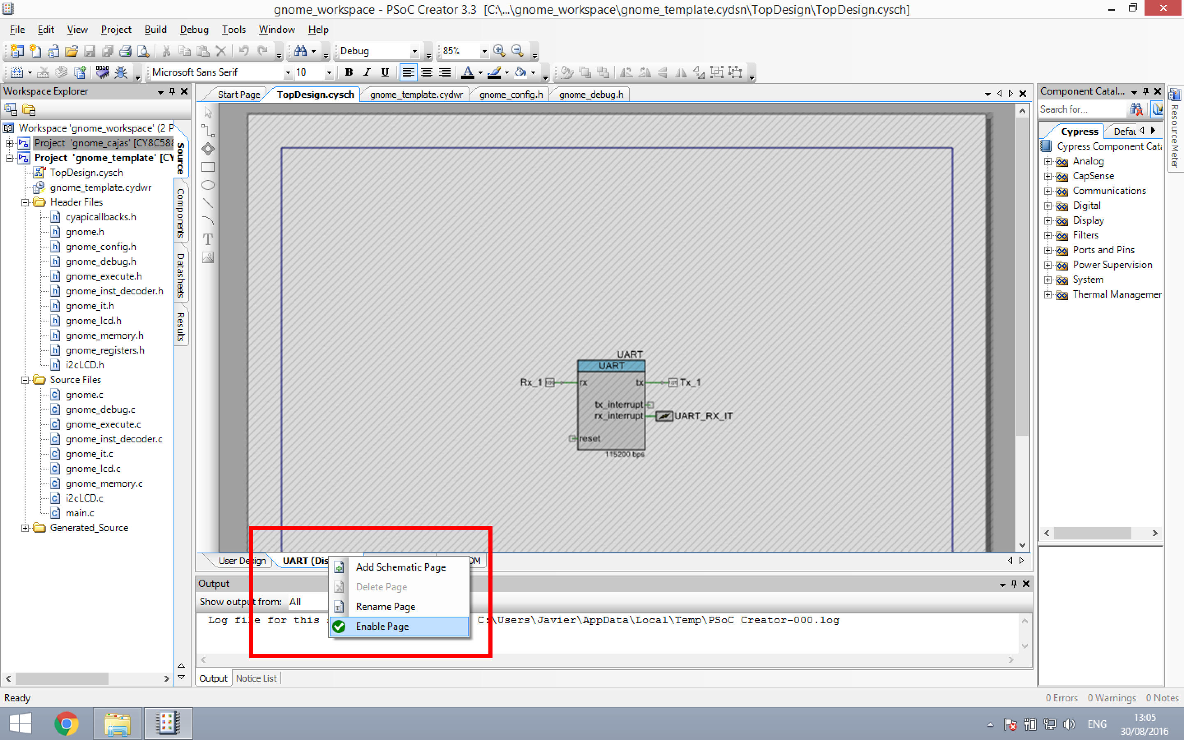Click the Print toolbar icon
Viewport: 1184px width, 740px height.
pyautogui.click(x=125, y=51)
